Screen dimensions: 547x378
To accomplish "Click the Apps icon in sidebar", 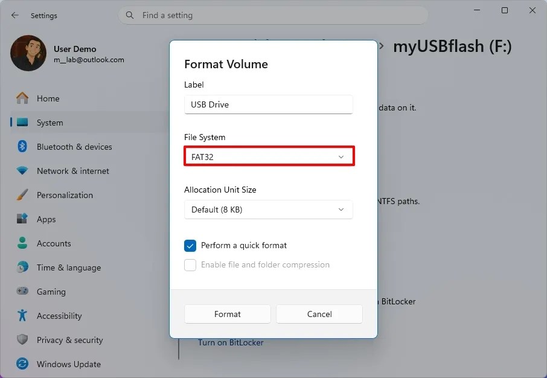I will tap(22, 219).
